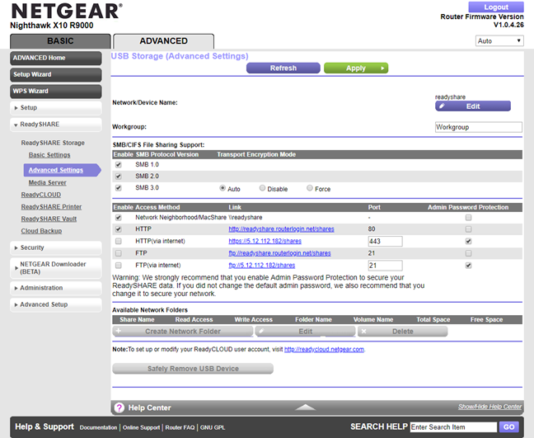The image size is (534, 438).
Task: Open the Media Server page
Action: click(x=47, y=182)
